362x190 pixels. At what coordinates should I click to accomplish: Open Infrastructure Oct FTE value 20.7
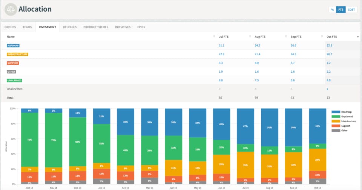[x=329, y=54]
